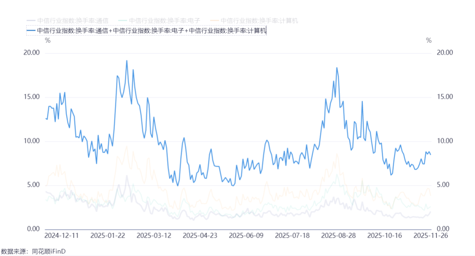Select the 5.00 label on the right axis
475x256 pixels.
[443, 185]
